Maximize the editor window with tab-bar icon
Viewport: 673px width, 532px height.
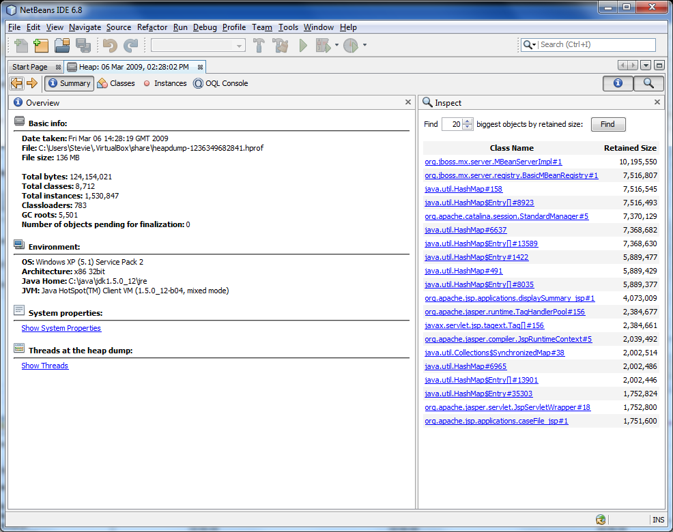click(659, 65)
